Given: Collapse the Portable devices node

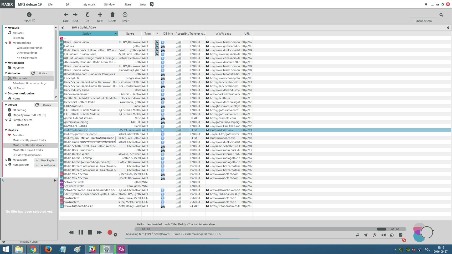Looking at the screenshot, I should 6,120.
